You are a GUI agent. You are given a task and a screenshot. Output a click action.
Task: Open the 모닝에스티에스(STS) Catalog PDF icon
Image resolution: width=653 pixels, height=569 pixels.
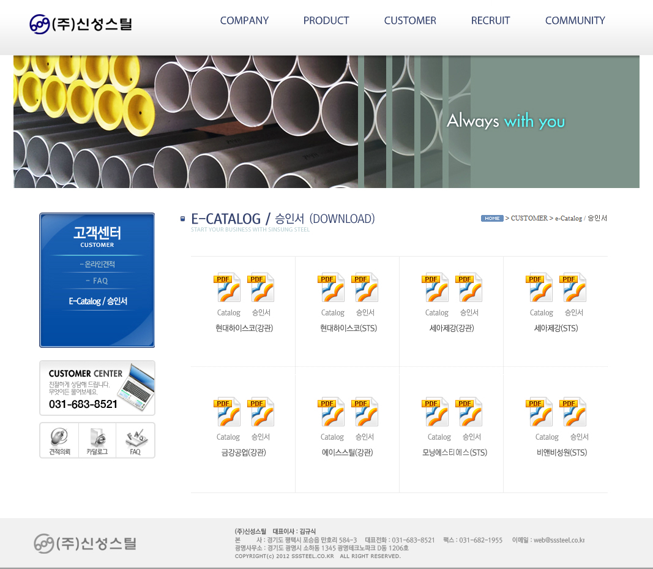tap(435, 412)
